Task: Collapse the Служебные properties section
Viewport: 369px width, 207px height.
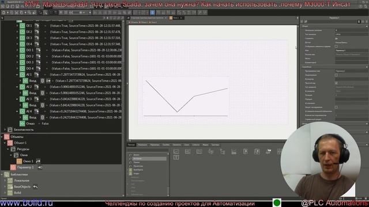Action: (x=367, y=67)
